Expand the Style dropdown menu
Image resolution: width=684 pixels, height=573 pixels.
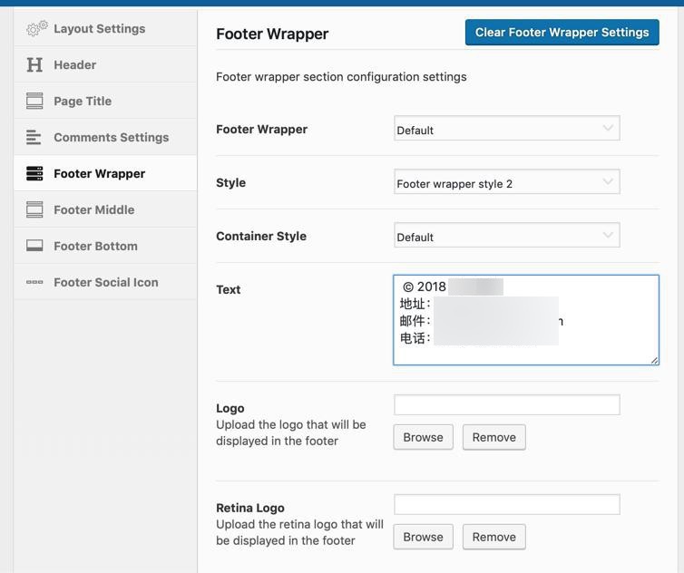506,183
